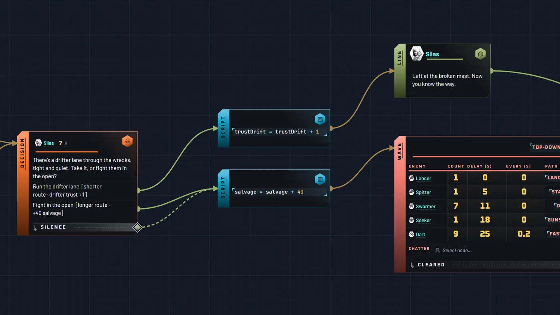Click the 'drifter lane through the wrecks' prompt text

[x=82, y=168]
